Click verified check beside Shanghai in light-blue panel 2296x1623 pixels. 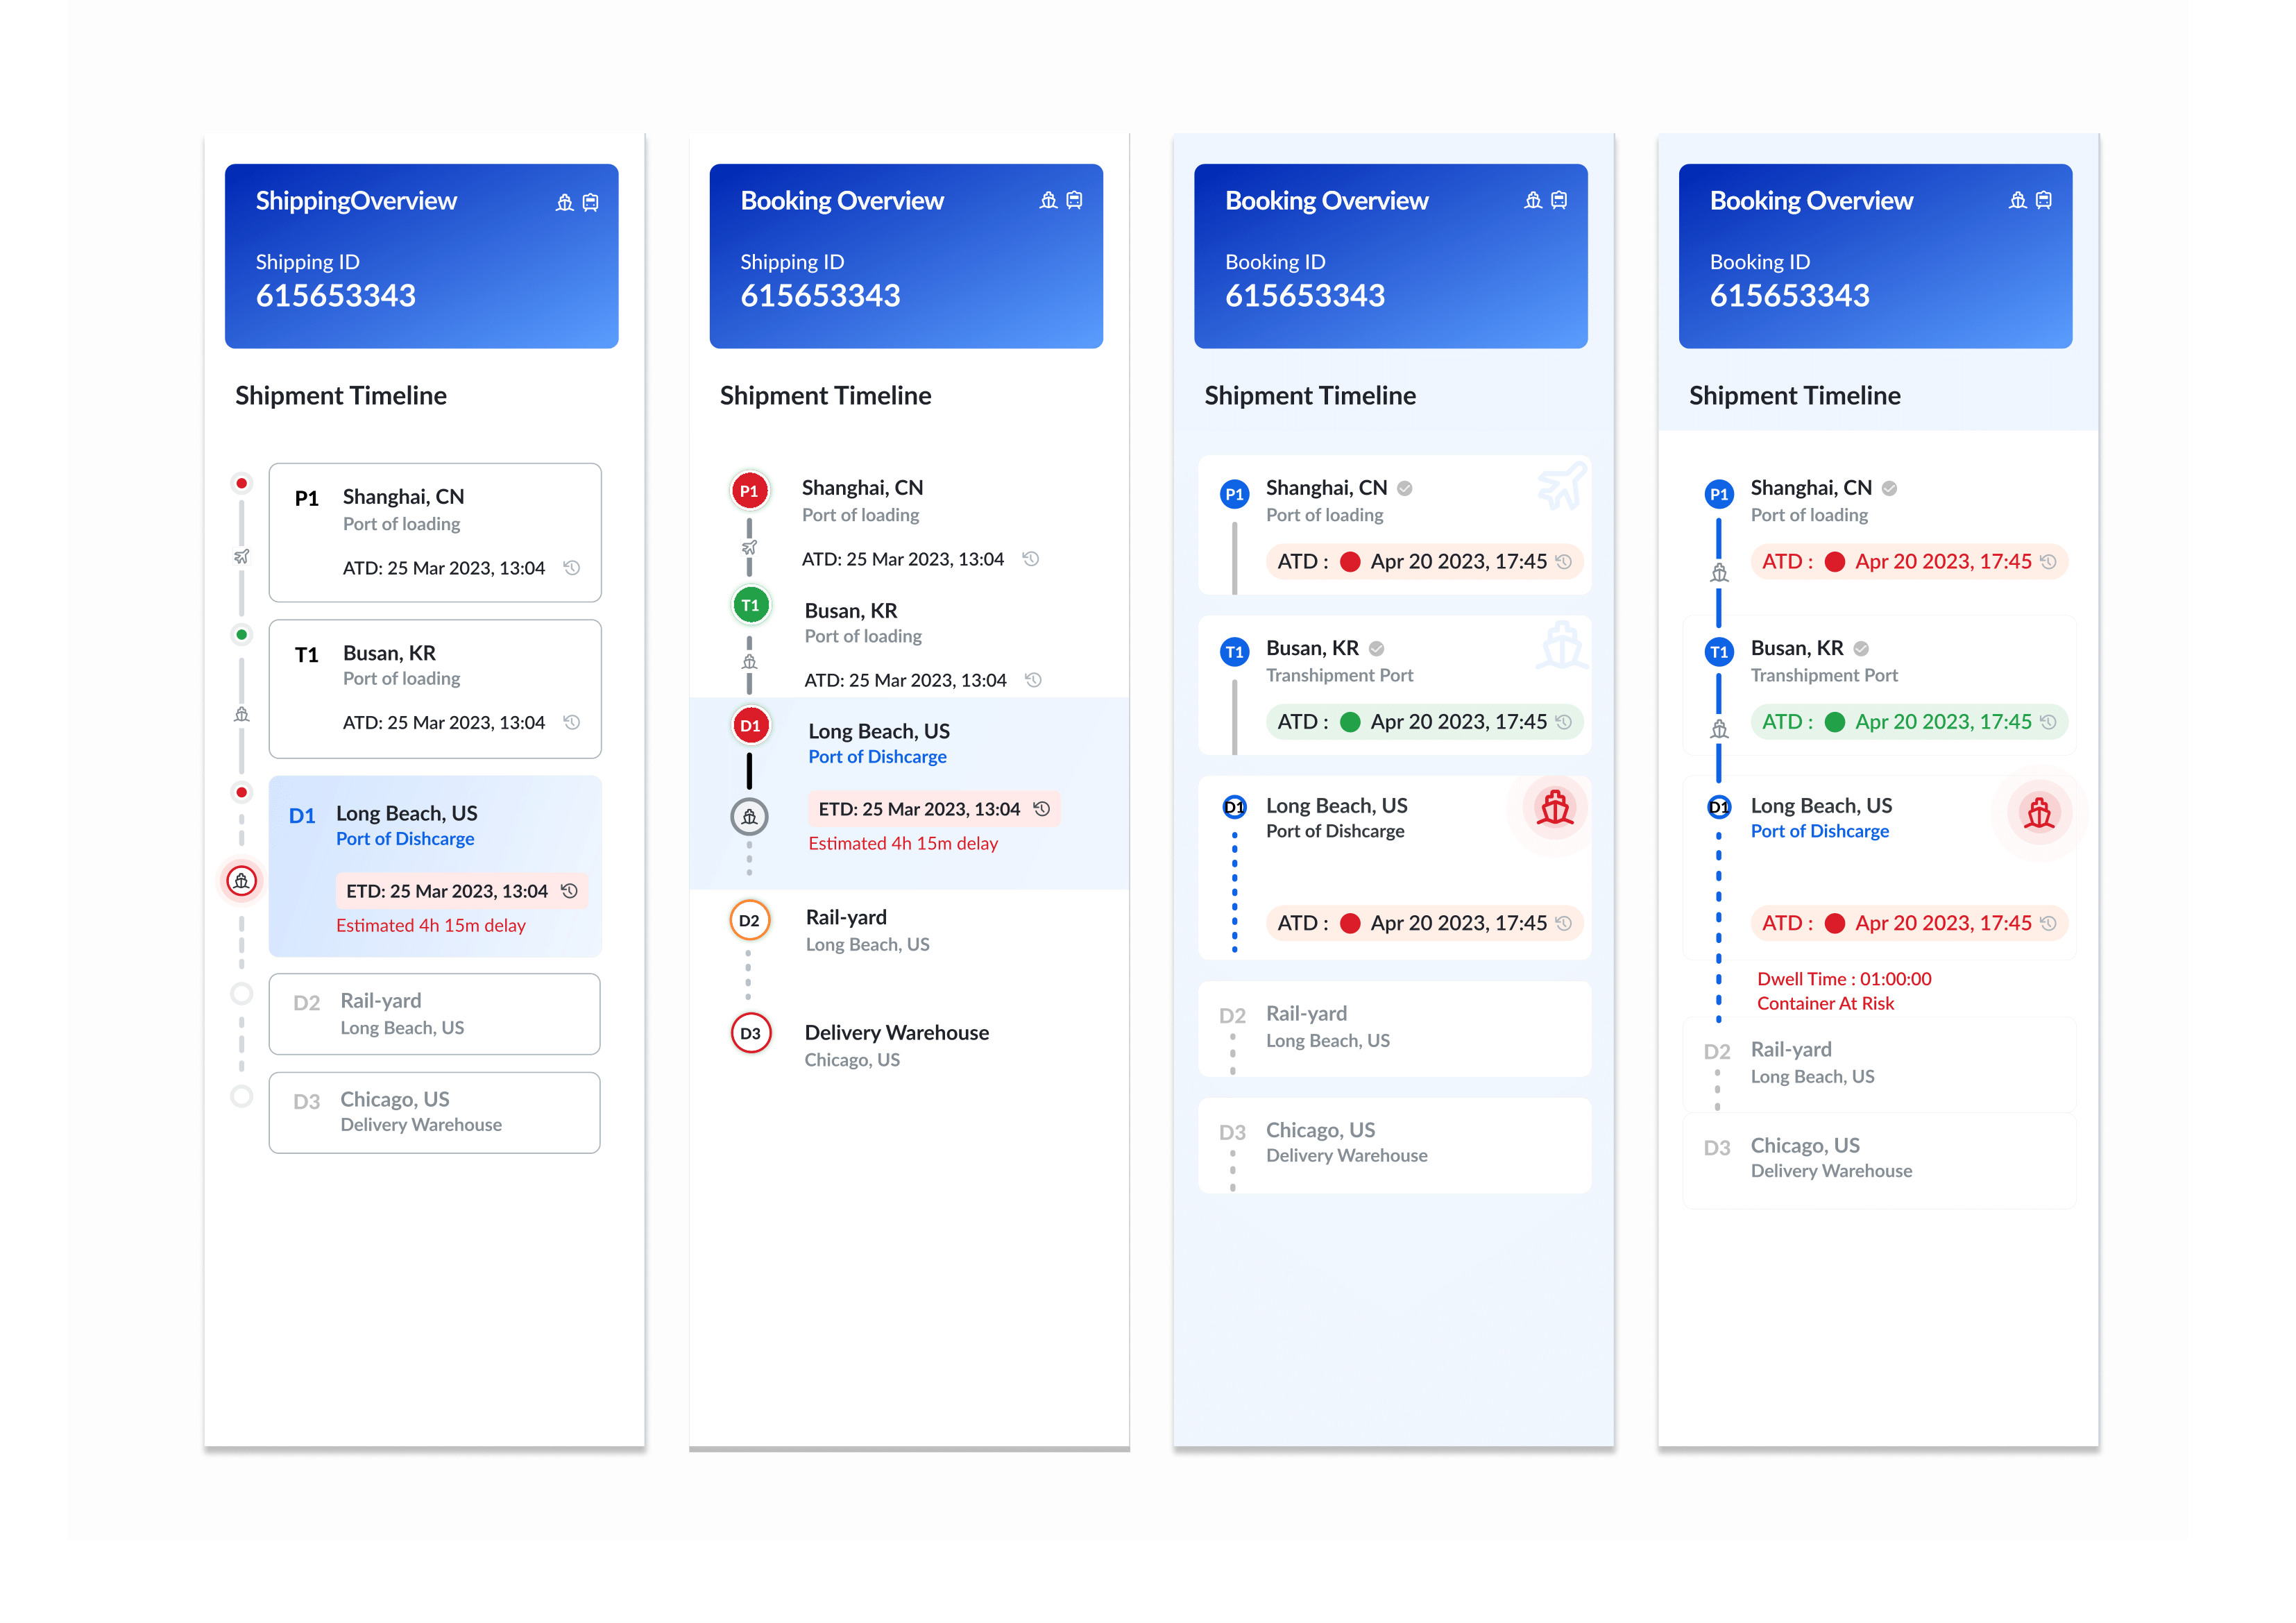1405,488
